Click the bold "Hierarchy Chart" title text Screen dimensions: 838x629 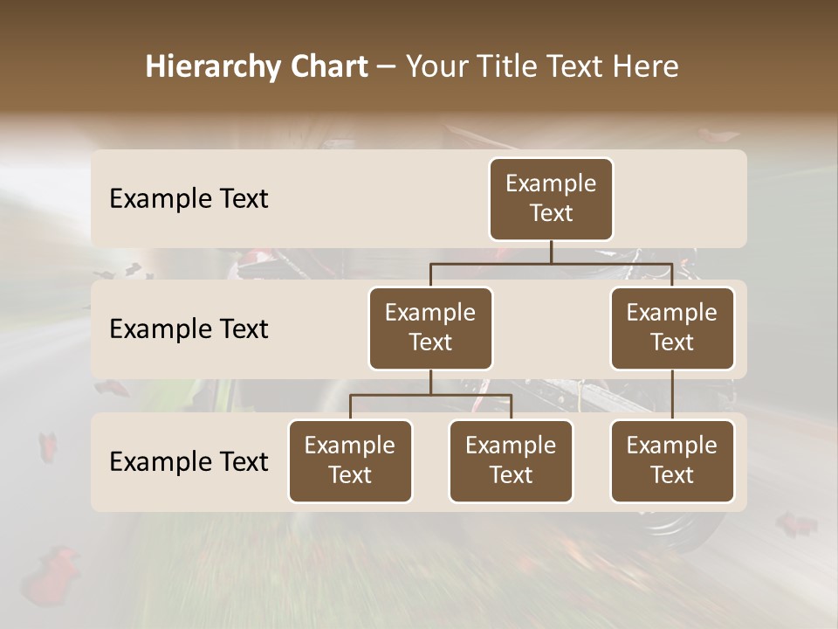[x=257, y=66]
